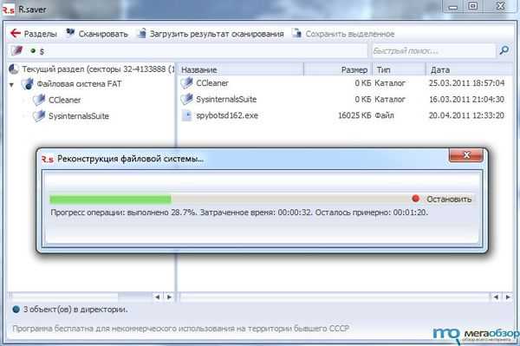Image resolution: width=520 pixels, height=346 pixels.
Task: Choose Загрузить результат сканирования
Action: click(217, 34)
